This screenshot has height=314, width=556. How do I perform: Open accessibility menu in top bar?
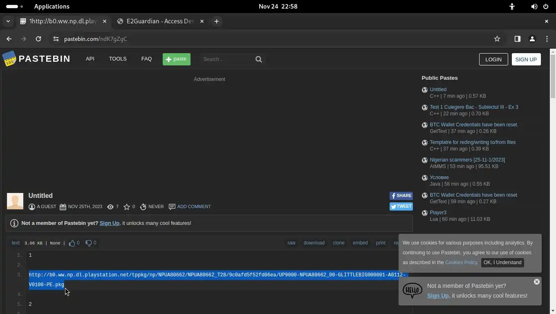(512, 7)
